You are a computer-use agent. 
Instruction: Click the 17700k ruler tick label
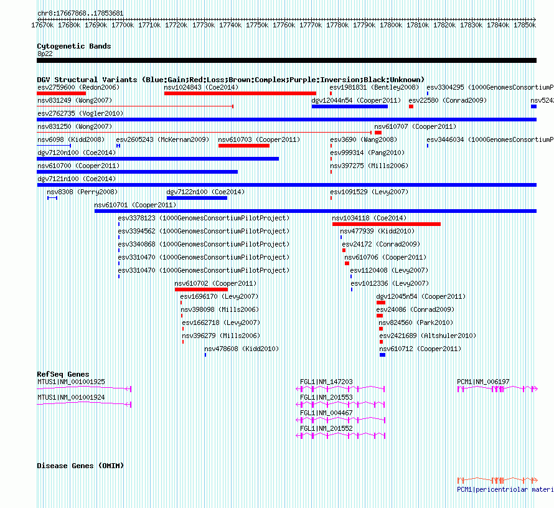[123, 25]
